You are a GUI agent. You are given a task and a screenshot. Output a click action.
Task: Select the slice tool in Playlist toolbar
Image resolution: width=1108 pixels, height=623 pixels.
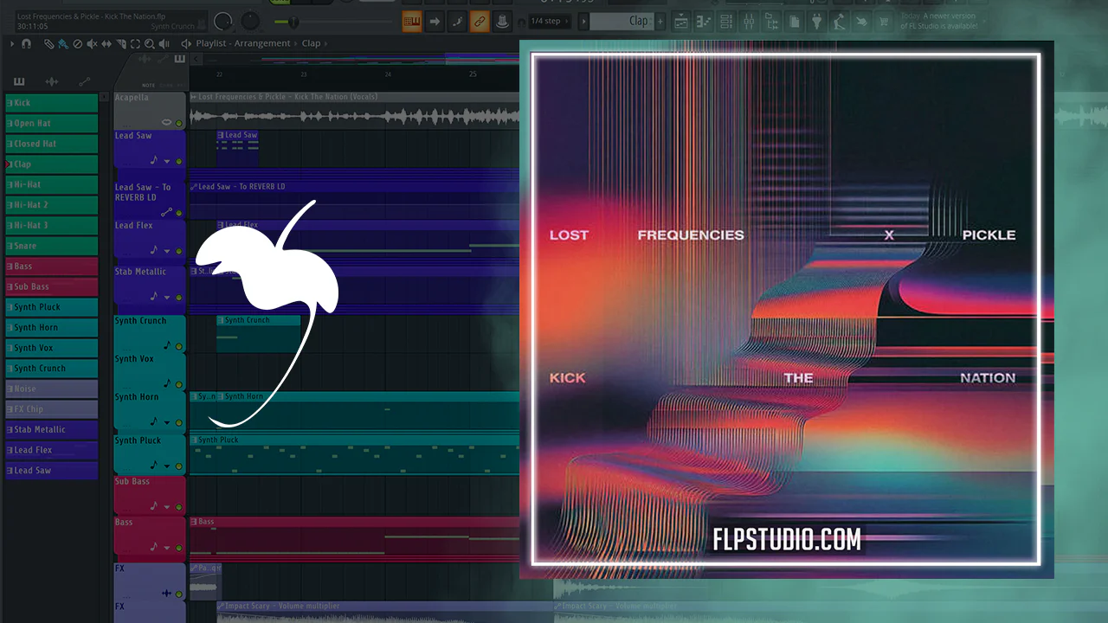point(121,43)
